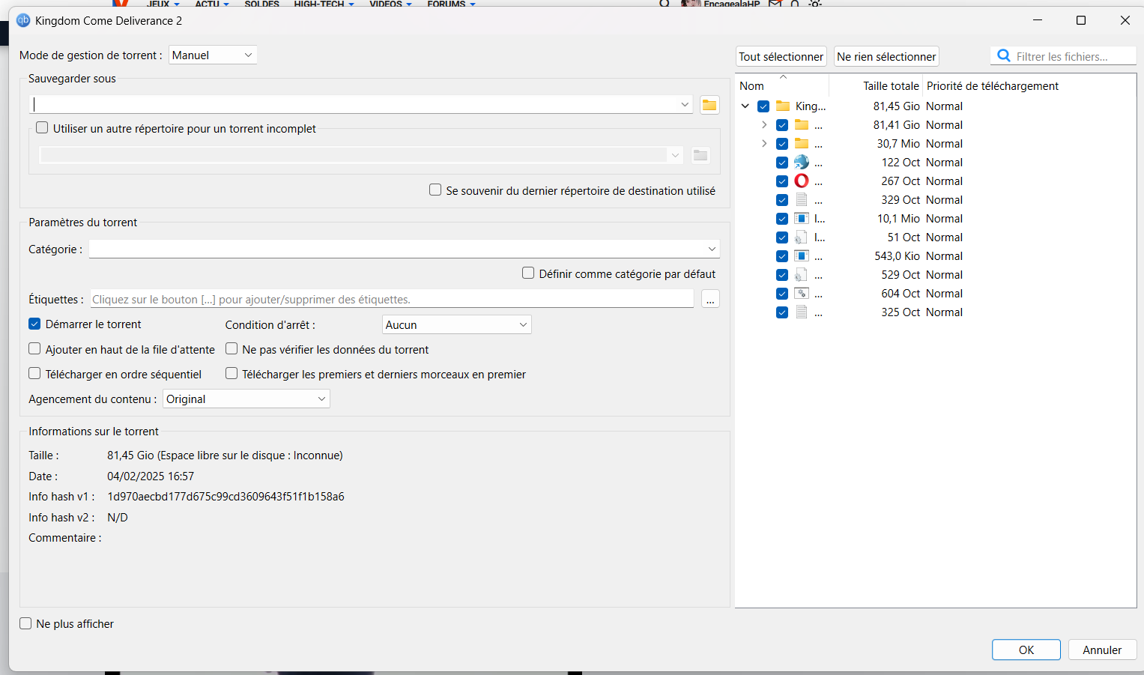Click the gears file icon in the 604 Oct row

[802, 293]
